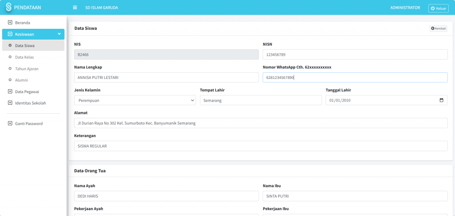Click the disabled NIS field B2466

click(x=167, y=55)
